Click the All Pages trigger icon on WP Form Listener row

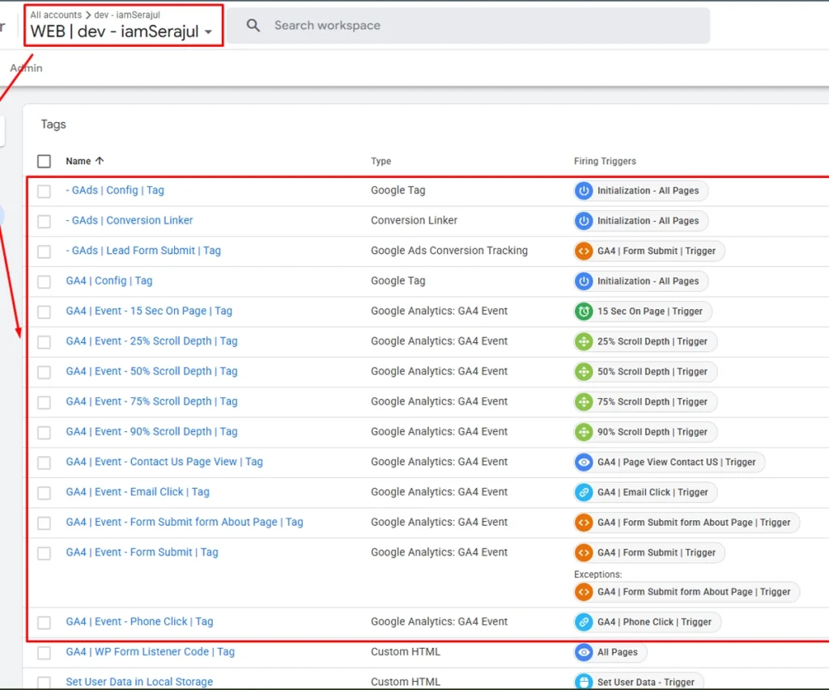click(x=584, y=652)
